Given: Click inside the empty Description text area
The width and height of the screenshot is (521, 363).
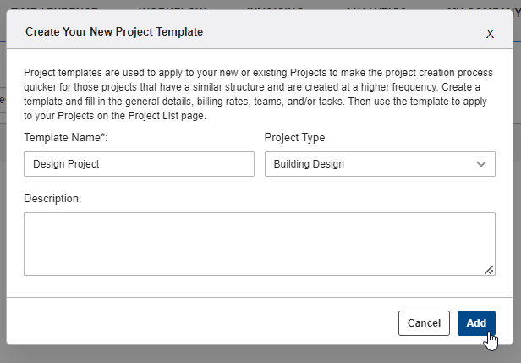Looking at the screenshot, I should (x=260, y=244).
